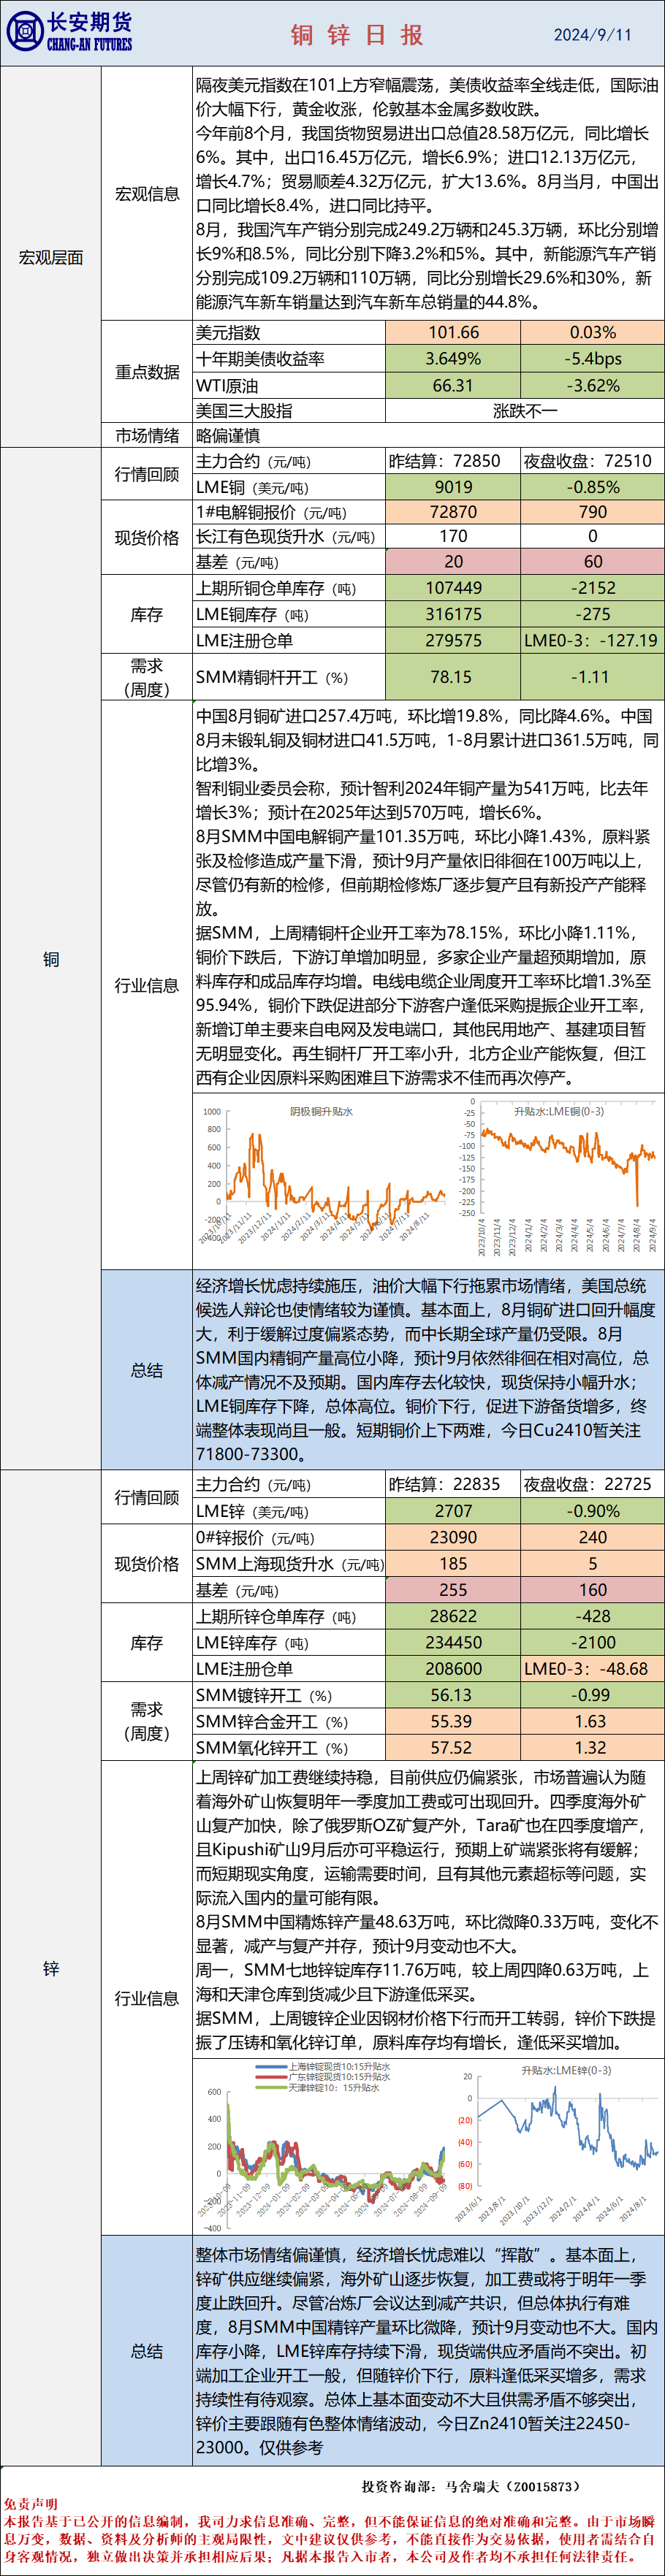Click the Chang-An Futures logo
The image size is (665, 2576).
[69, 32]
